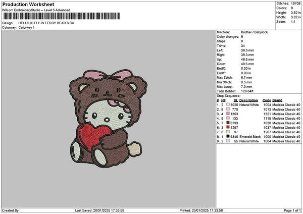Select the brown swatch for code 1036
Image resolution: width=303 pixels, height=214 pixels.
[x=228, y=123]
